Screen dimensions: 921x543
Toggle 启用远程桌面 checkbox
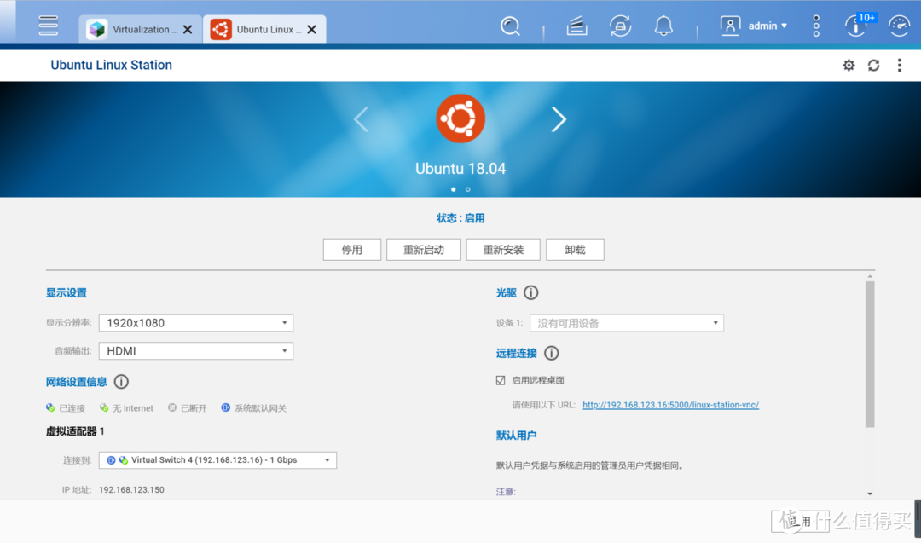point(501,380)
